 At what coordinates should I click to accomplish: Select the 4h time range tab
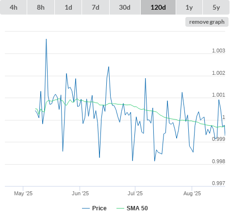[14, 7]
